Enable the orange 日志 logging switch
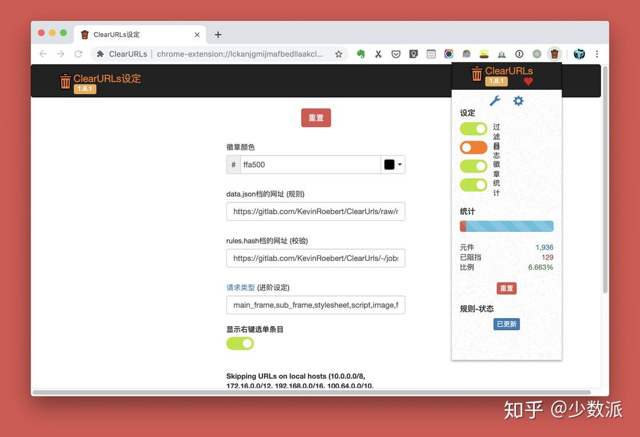 tap(474, 147)
